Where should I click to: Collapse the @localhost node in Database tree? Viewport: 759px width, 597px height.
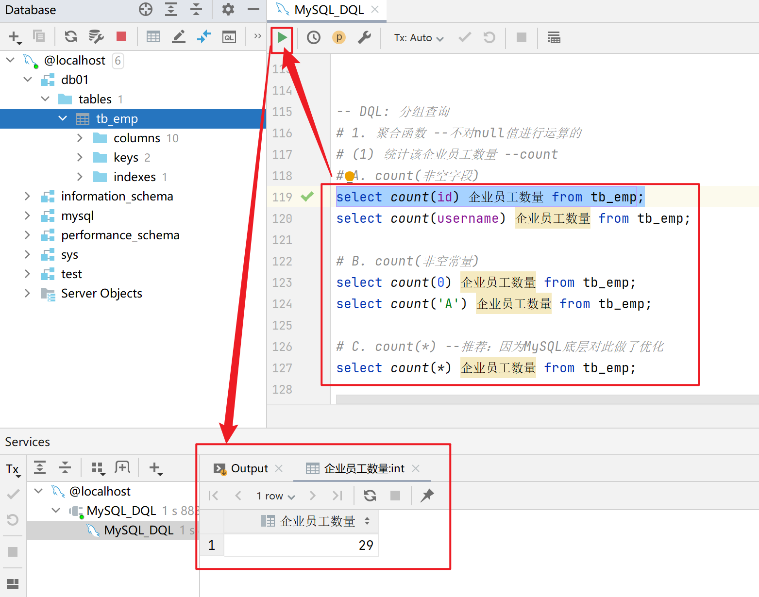click(10, 60)
